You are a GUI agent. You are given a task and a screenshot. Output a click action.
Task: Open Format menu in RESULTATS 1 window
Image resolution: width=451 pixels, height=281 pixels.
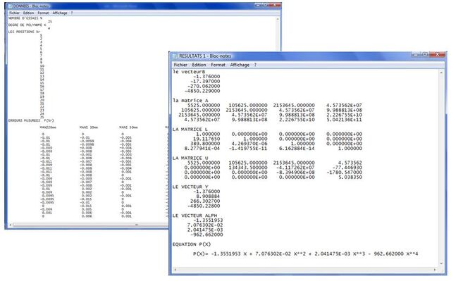click(x=218, y=65)
